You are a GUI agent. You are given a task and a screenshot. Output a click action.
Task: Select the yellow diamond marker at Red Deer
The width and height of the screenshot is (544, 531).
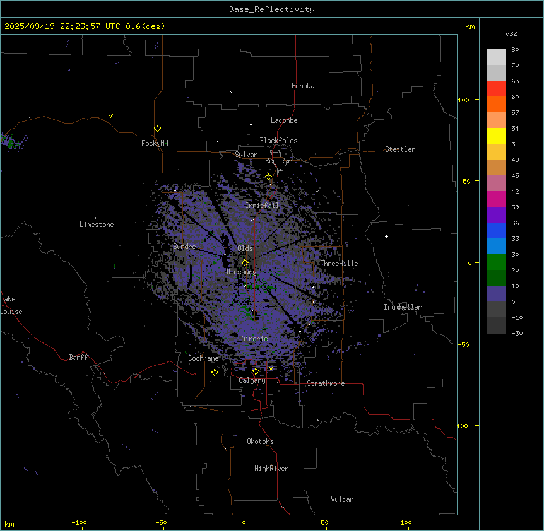click(268, 177)
